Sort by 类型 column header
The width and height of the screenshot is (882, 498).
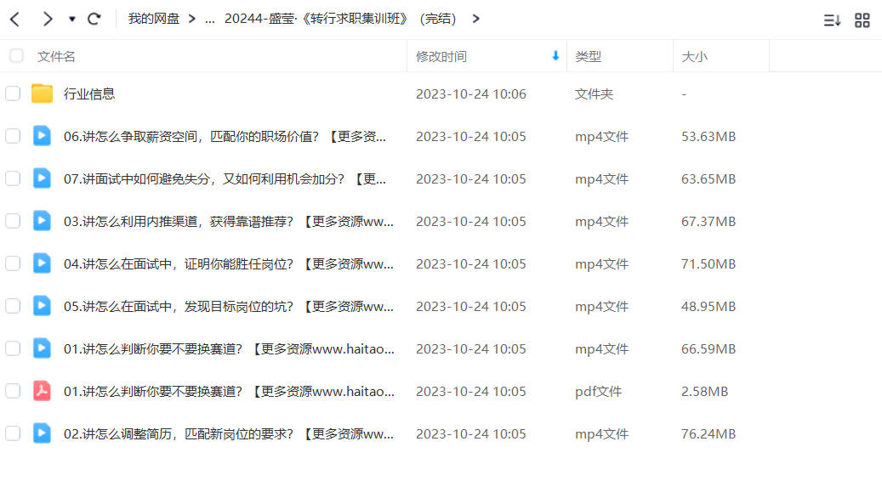[x=588, y=56]
